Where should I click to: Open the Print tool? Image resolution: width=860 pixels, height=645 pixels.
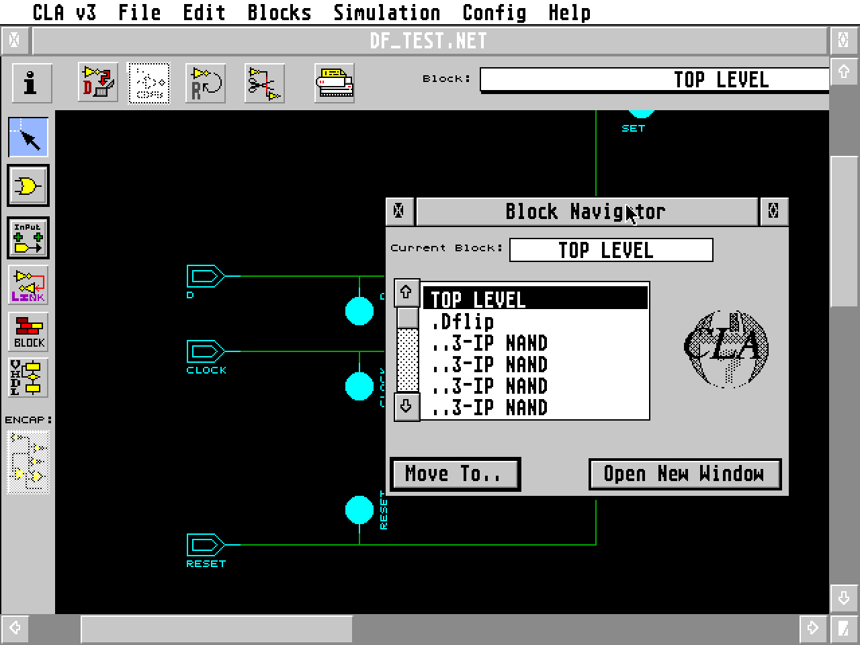click(x=333, y=82)
